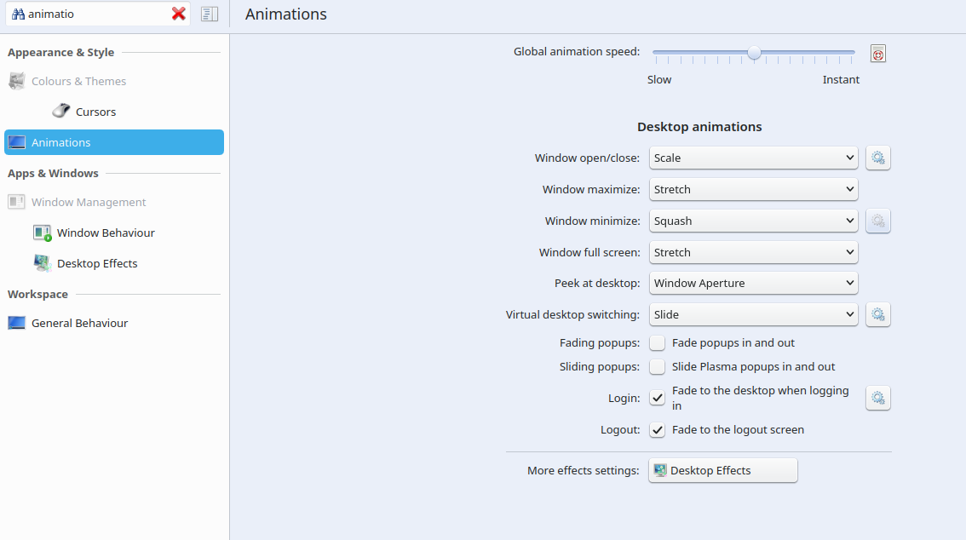
Task: Click the Desktop Effects sidebar icon
Action: [42, 263]
